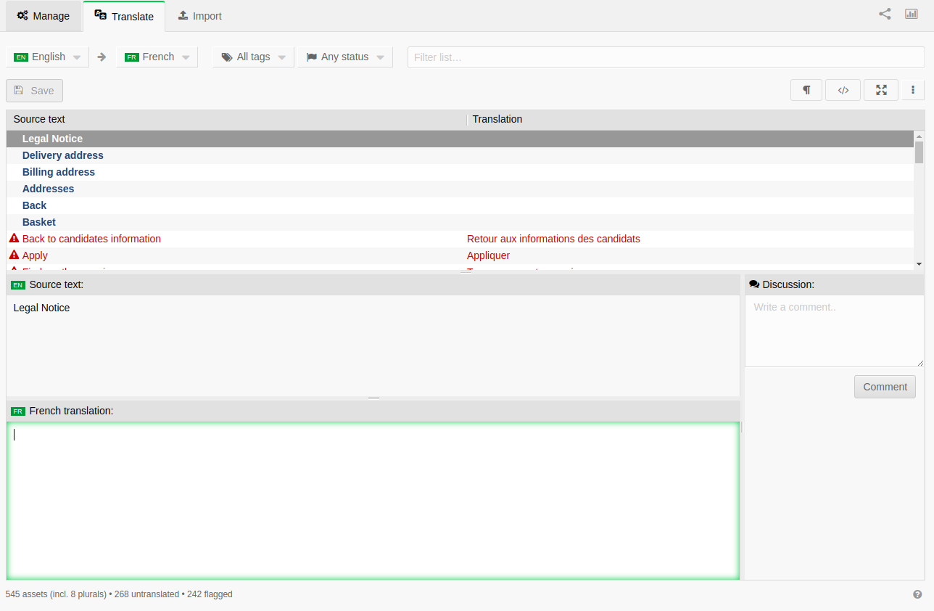Toggle invisible characters with pilcrow button
Image resolution: width=934 pixels, height=611 pixels.
(806, 90)
